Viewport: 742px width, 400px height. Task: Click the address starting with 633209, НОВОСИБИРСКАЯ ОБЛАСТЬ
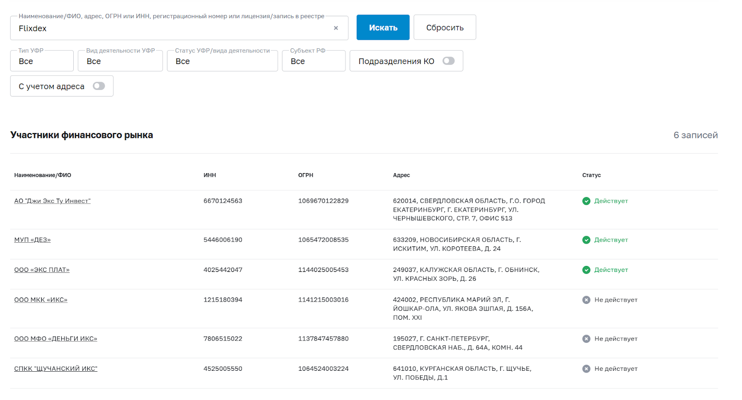pos(457,244)
